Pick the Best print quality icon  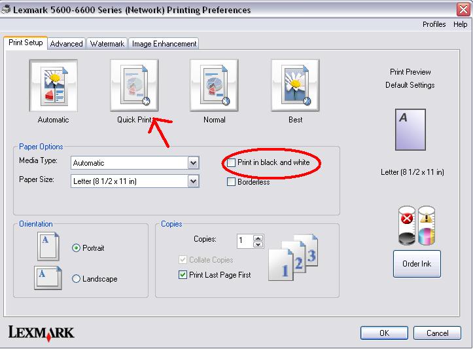(295, 86)
